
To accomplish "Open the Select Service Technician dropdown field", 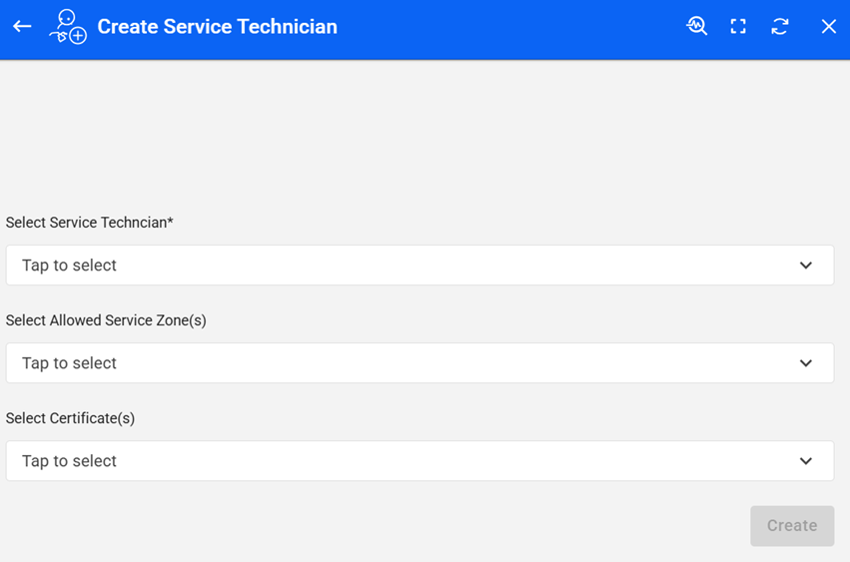I will click(x=420, y=266).
